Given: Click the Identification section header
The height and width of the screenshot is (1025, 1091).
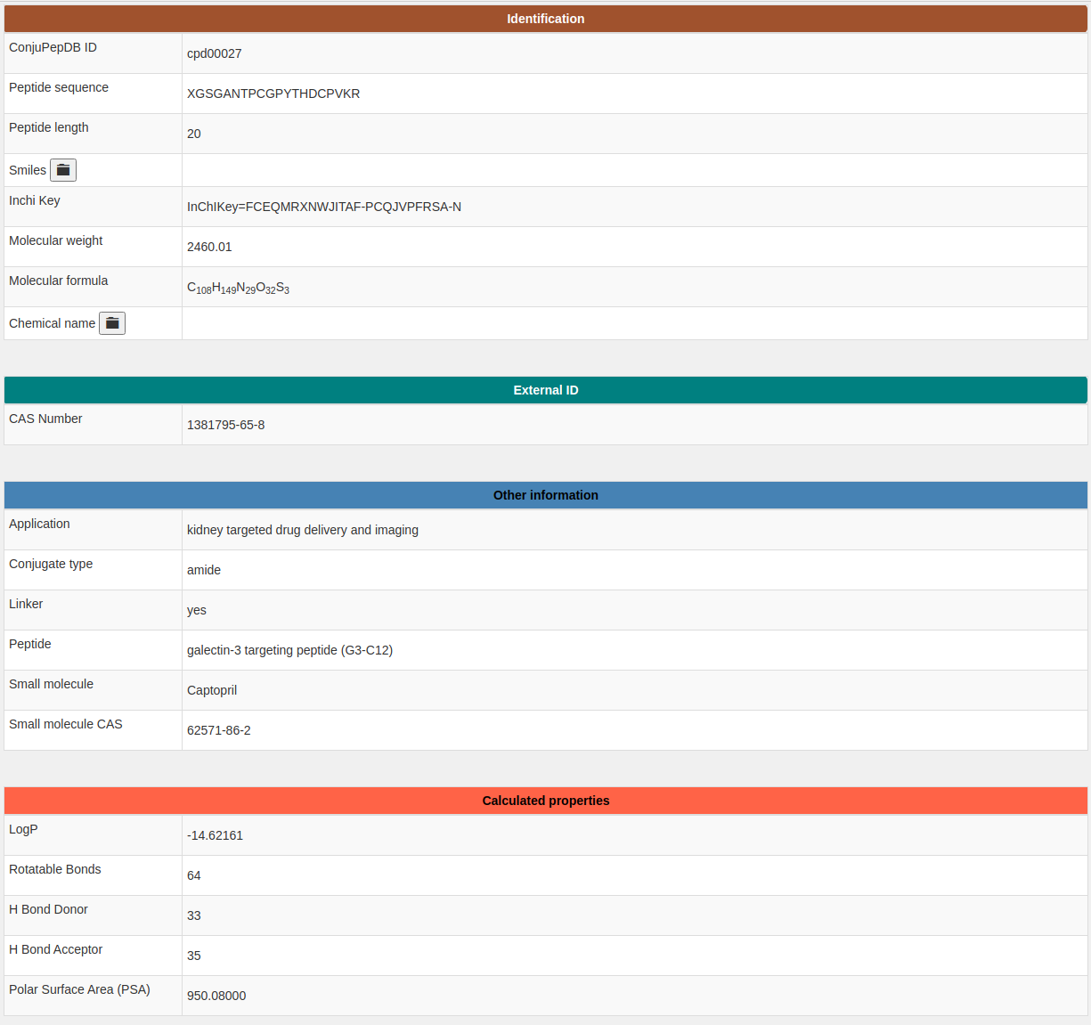Looking at the screenshot, I should 545,19.
